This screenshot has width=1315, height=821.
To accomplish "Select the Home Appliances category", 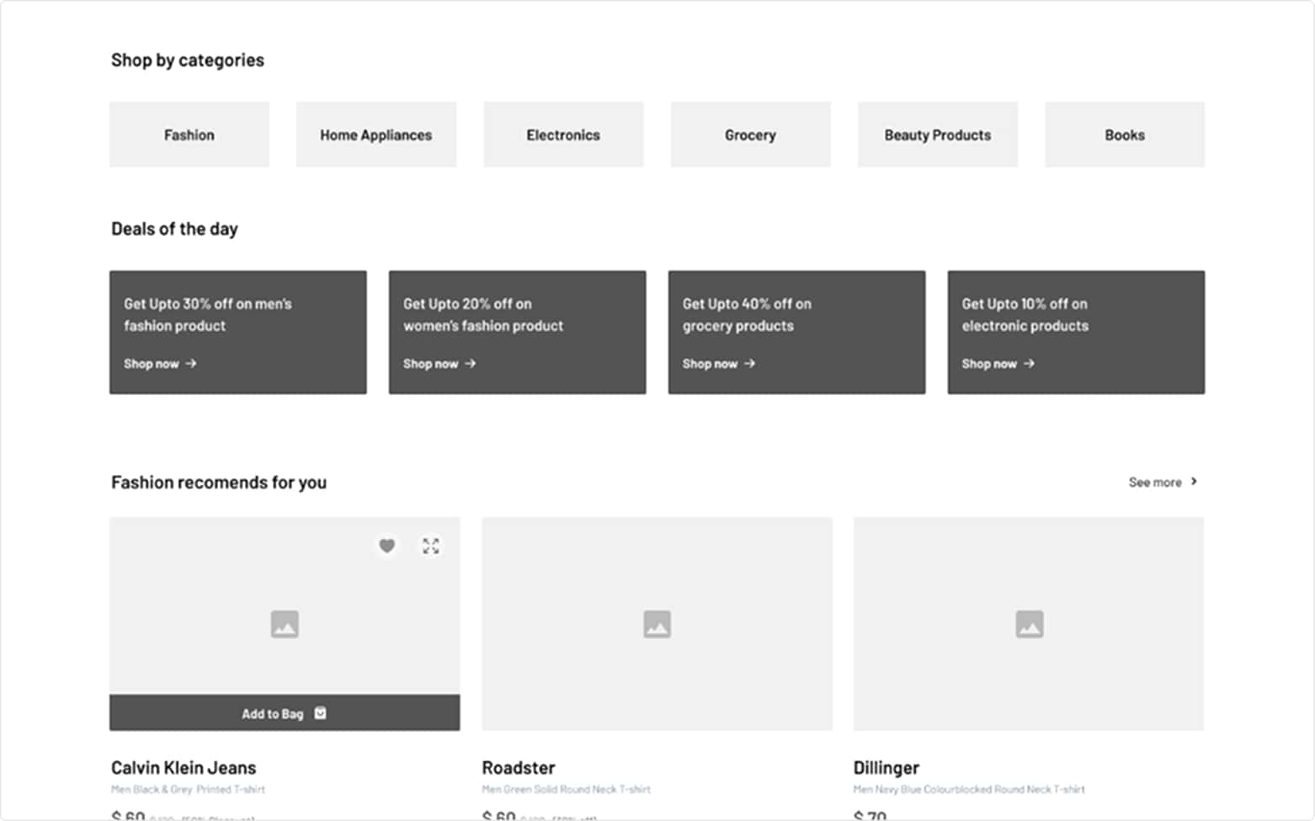I will [x=376, y=135].
